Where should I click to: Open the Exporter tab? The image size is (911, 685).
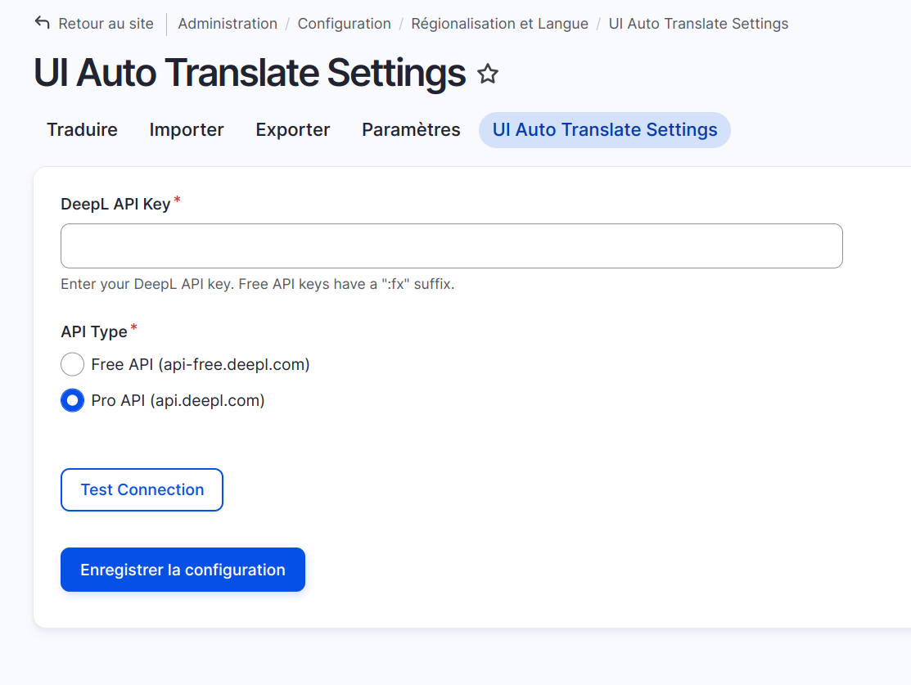click(292, 129)
